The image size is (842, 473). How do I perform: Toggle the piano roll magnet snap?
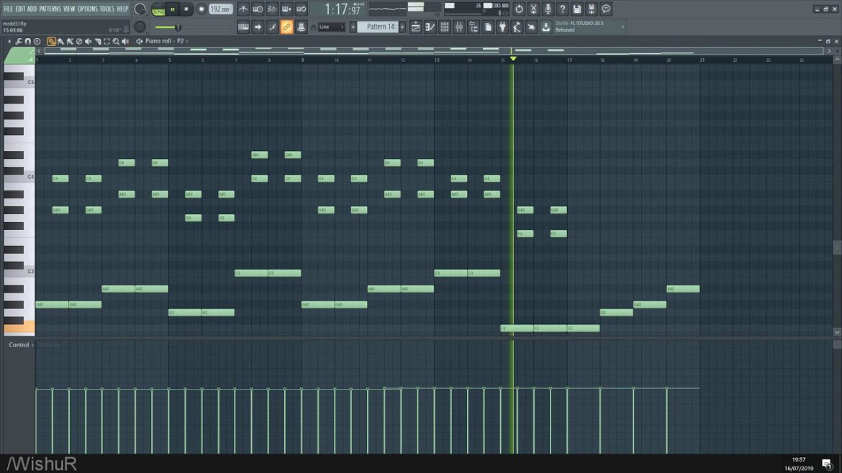coord(27,41)
